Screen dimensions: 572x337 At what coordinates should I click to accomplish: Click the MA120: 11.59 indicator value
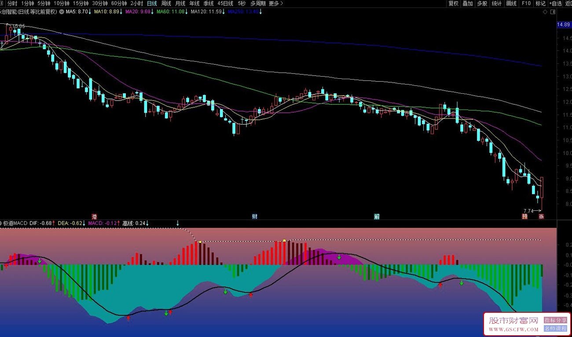pos(208,12)
